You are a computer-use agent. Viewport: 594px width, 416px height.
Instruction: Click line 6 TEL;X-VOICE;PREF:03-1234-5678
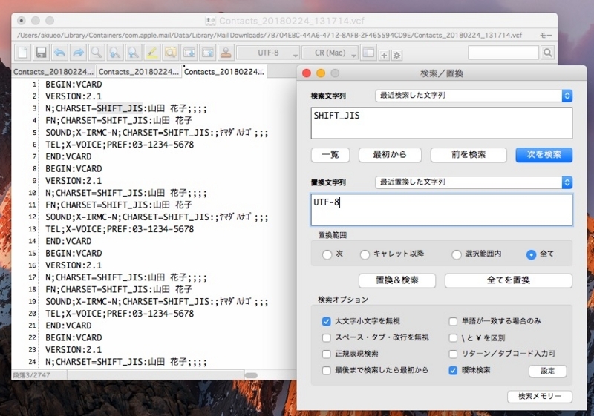(120, 145)
